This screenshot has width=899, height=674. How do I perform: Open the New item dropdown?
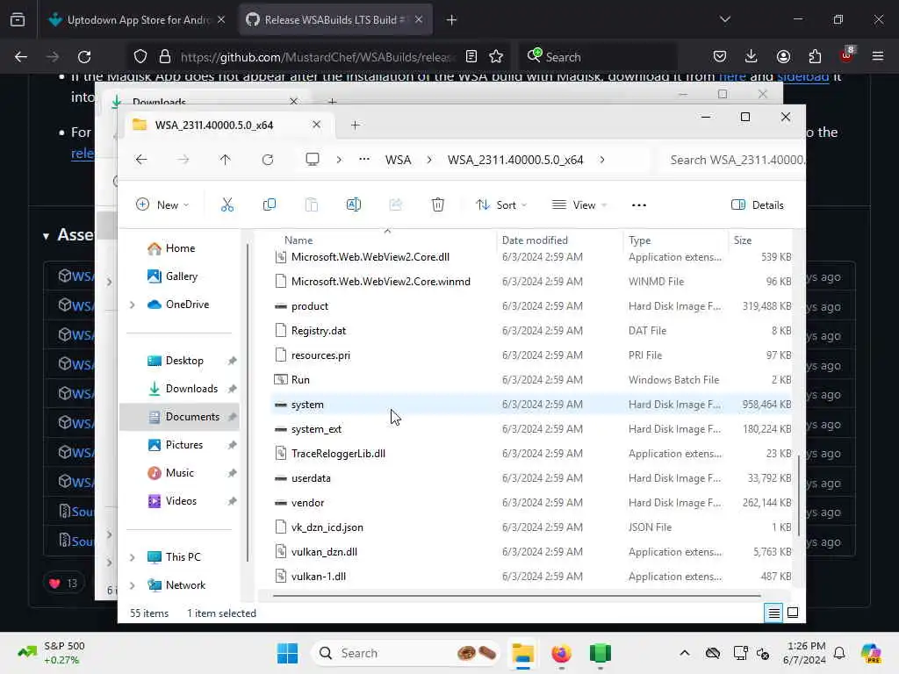pyautogui.click(x=162, y=205)
